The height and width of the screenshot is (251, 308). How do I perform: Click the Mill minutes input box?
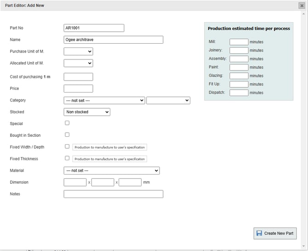pyautogui.click(x=239, y=42)
